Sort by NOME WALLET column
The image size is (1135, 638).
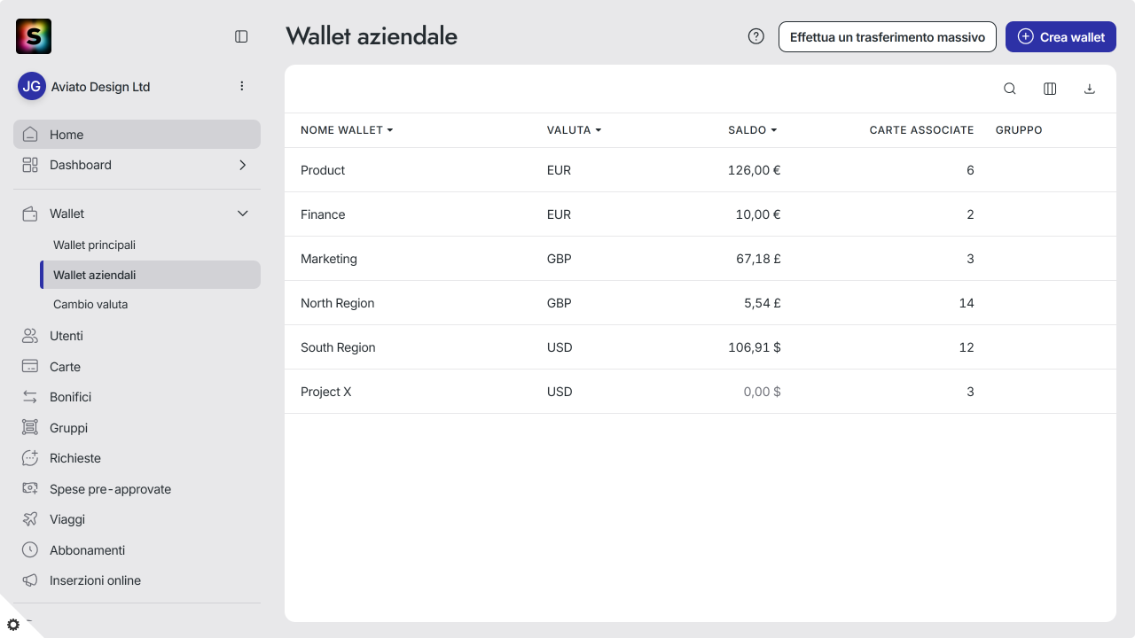pyautogui.click(x=347, y=130)
